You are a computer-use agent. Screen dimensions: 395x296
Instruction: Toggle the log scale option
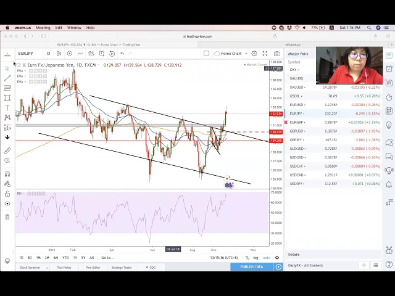click(x=256, y=258)
